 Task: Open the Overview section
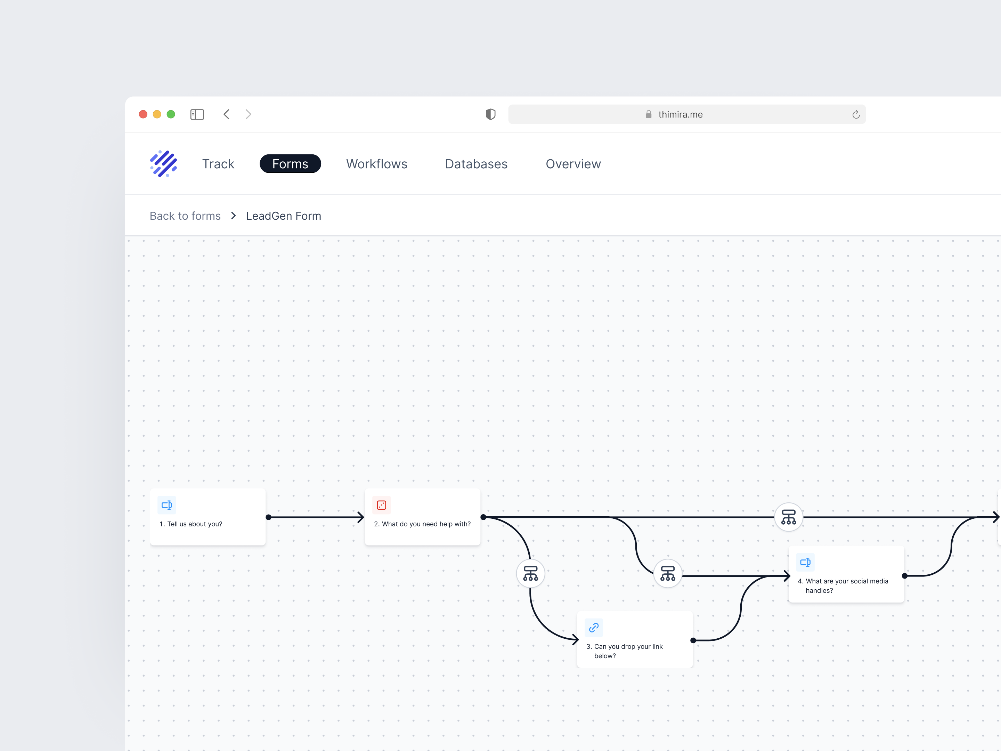573,163
